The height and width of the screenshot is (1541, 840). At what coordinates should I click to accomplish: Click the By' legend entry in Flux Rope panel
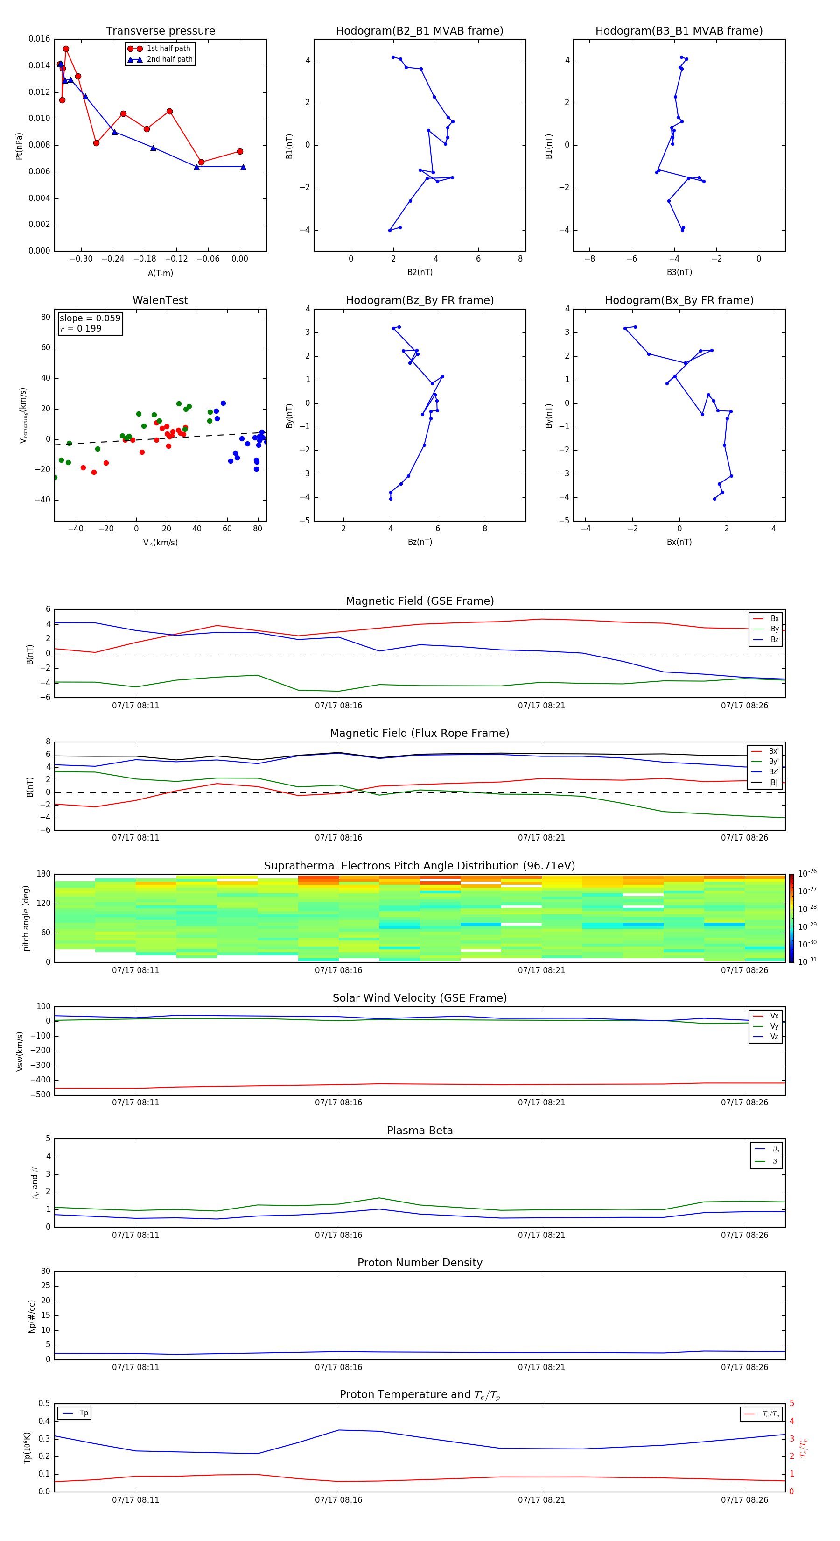tap(765, 762)
